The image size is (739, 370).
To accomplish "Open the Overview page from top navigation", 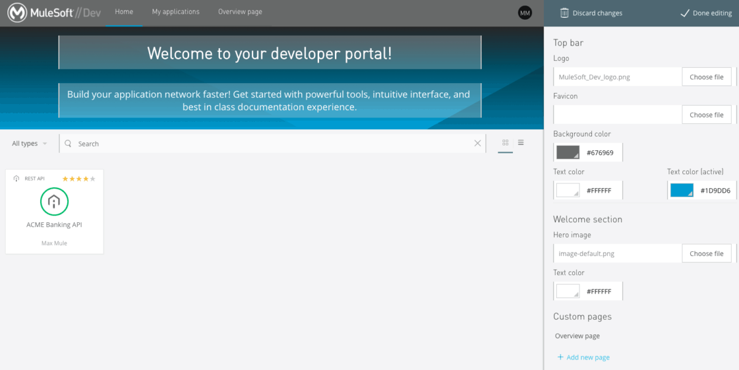I will 240,11.
